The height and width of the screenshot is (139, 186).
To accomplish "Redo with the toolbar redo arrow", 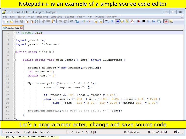I will [65, 21].
